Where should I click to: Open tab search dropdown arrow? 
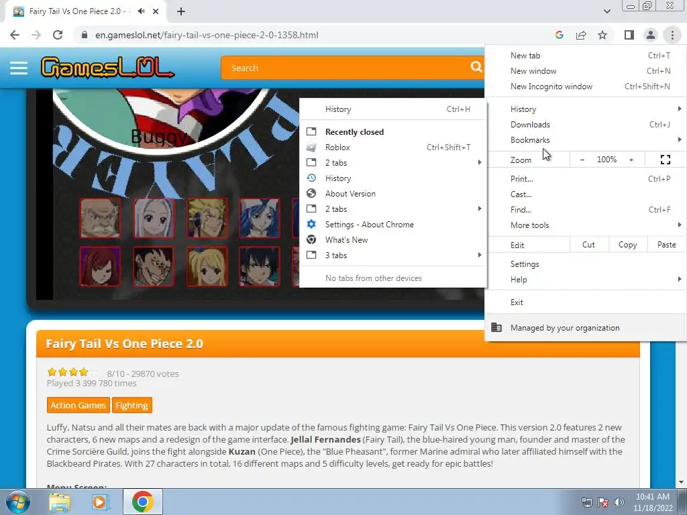tap(606, 11)
